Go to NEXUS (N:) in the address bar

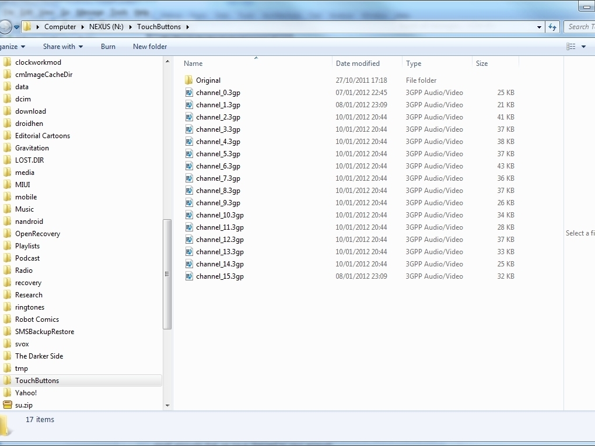click(106, 27)
